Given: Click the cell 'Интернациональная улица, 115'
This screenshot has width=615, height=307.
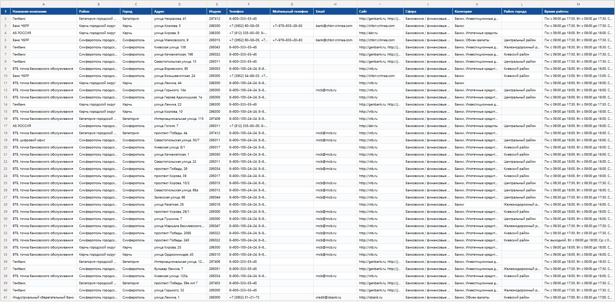Looking at the screenshot, I should coord(179,119).
